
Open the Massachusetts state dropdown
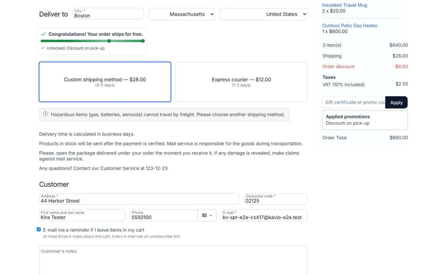point(182,14)
